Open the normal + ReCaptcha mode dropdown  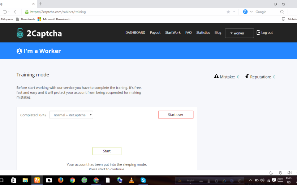(71, 115)
